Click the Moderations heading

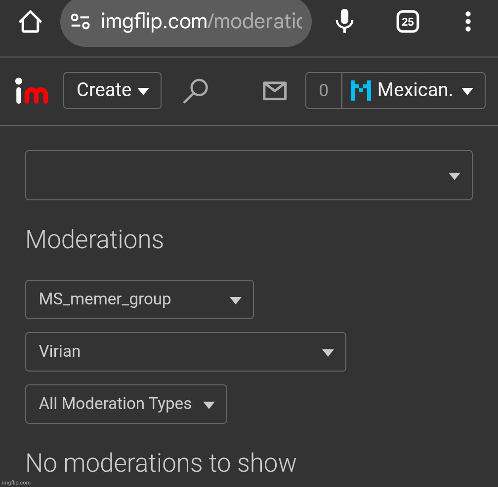click(94, 240)
